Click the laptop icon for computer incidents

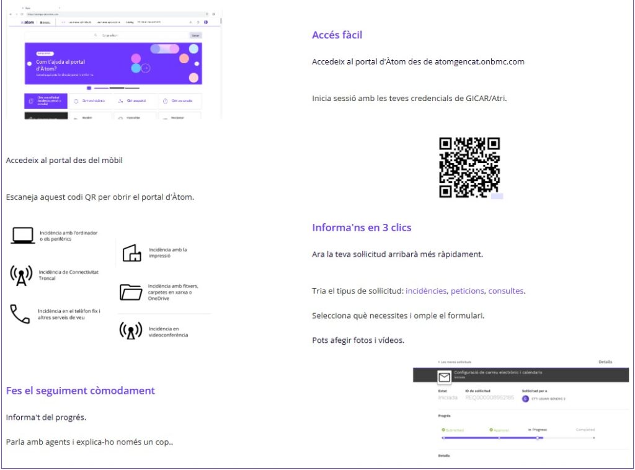pos(22,236)
